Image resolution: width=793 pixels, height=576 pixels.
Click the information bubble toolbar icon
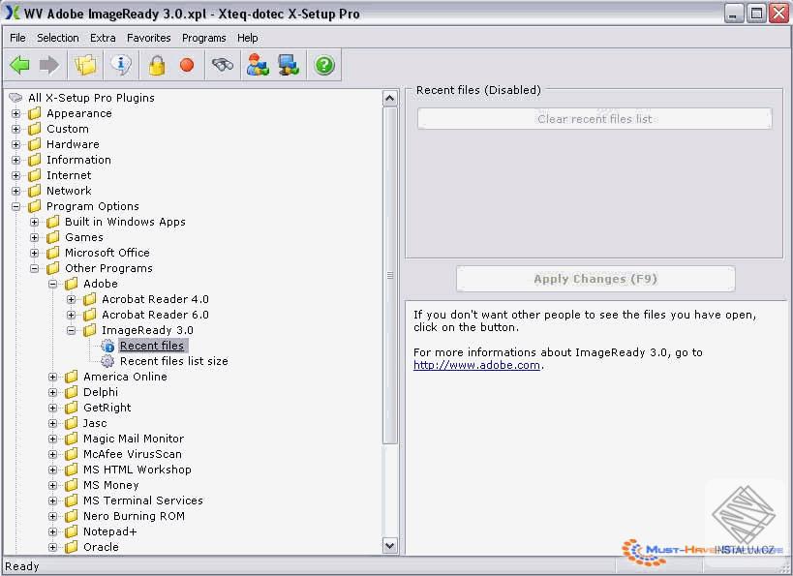click(121, 65)
